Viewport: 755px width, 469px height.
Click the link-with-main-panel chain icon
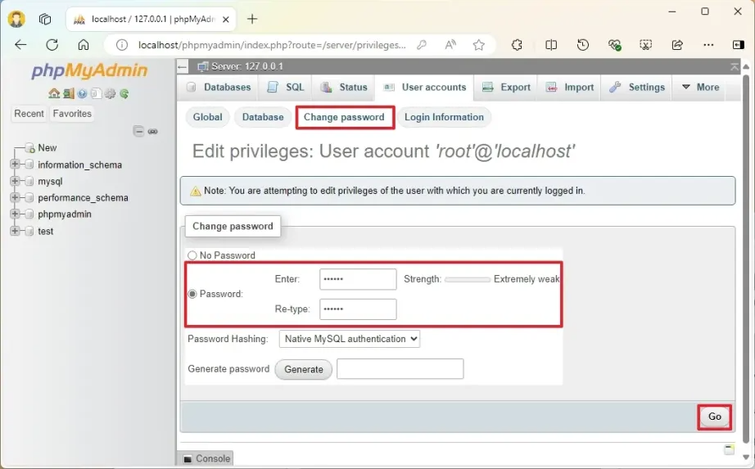pyautogui.click(x=152, y=131)
